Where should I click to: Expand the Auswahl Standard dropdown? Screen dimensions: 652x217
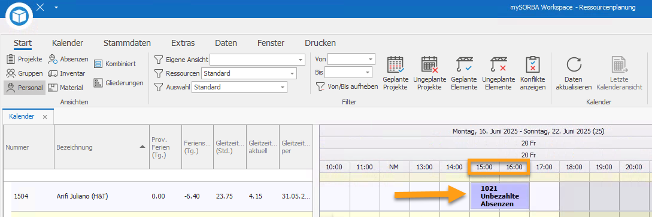283,87
